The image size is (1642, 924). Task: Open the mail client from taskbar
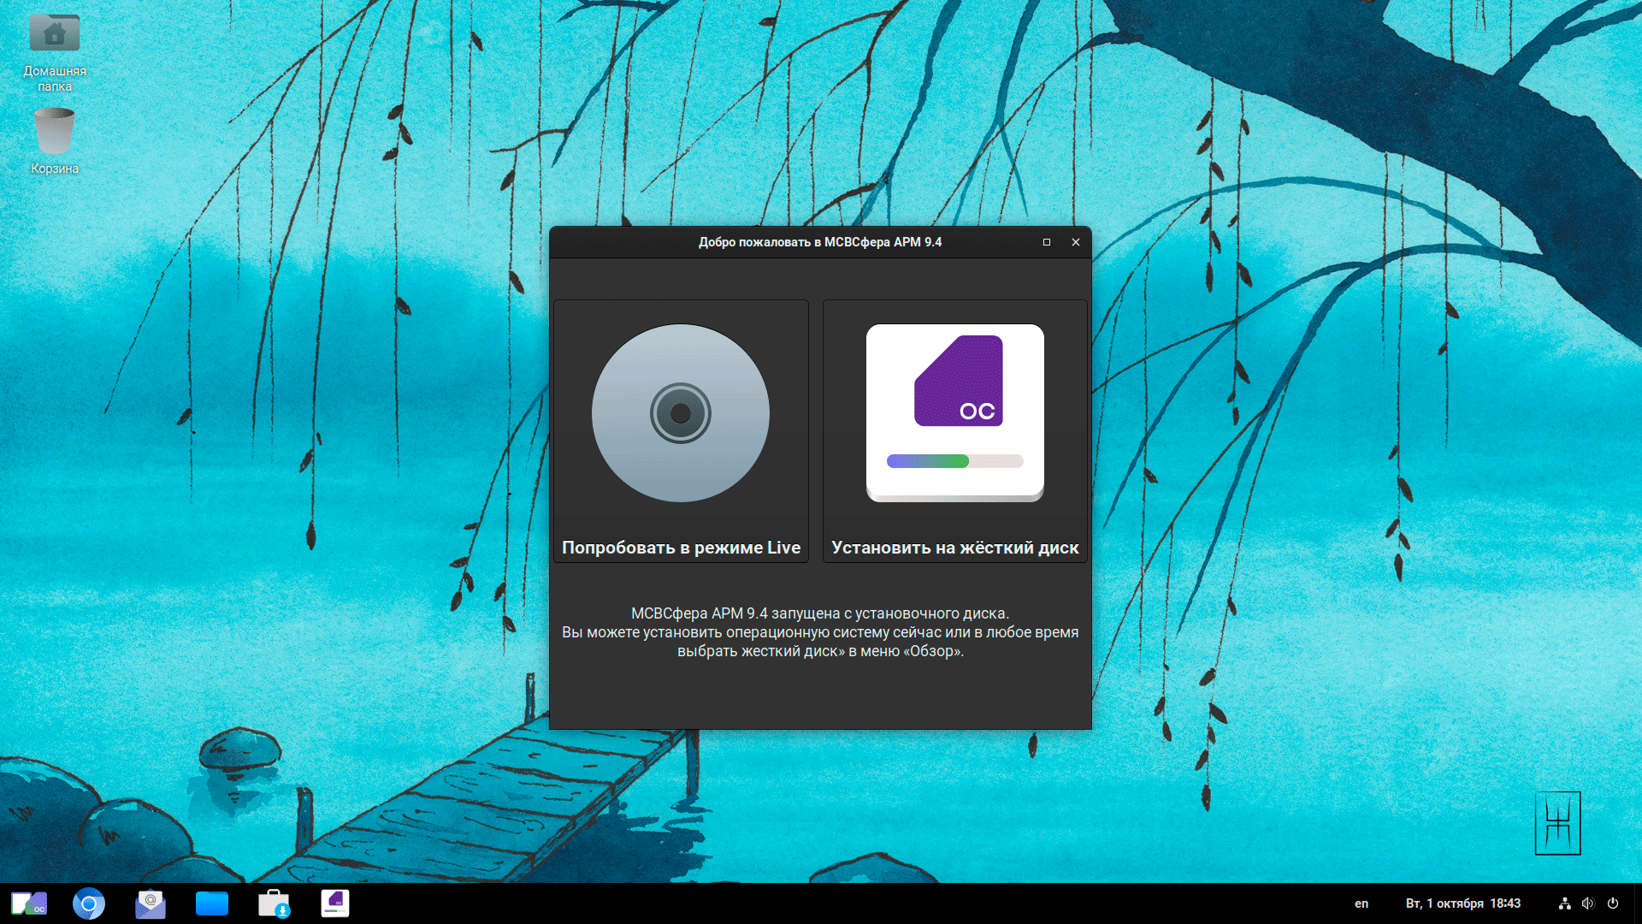[151, 903]
